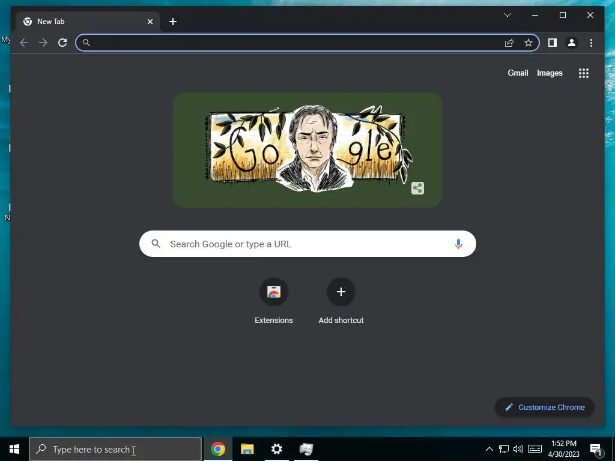This screenshot has height=461, width=615.
Task: Open network status tray icon
Action: tap(504, 449)
